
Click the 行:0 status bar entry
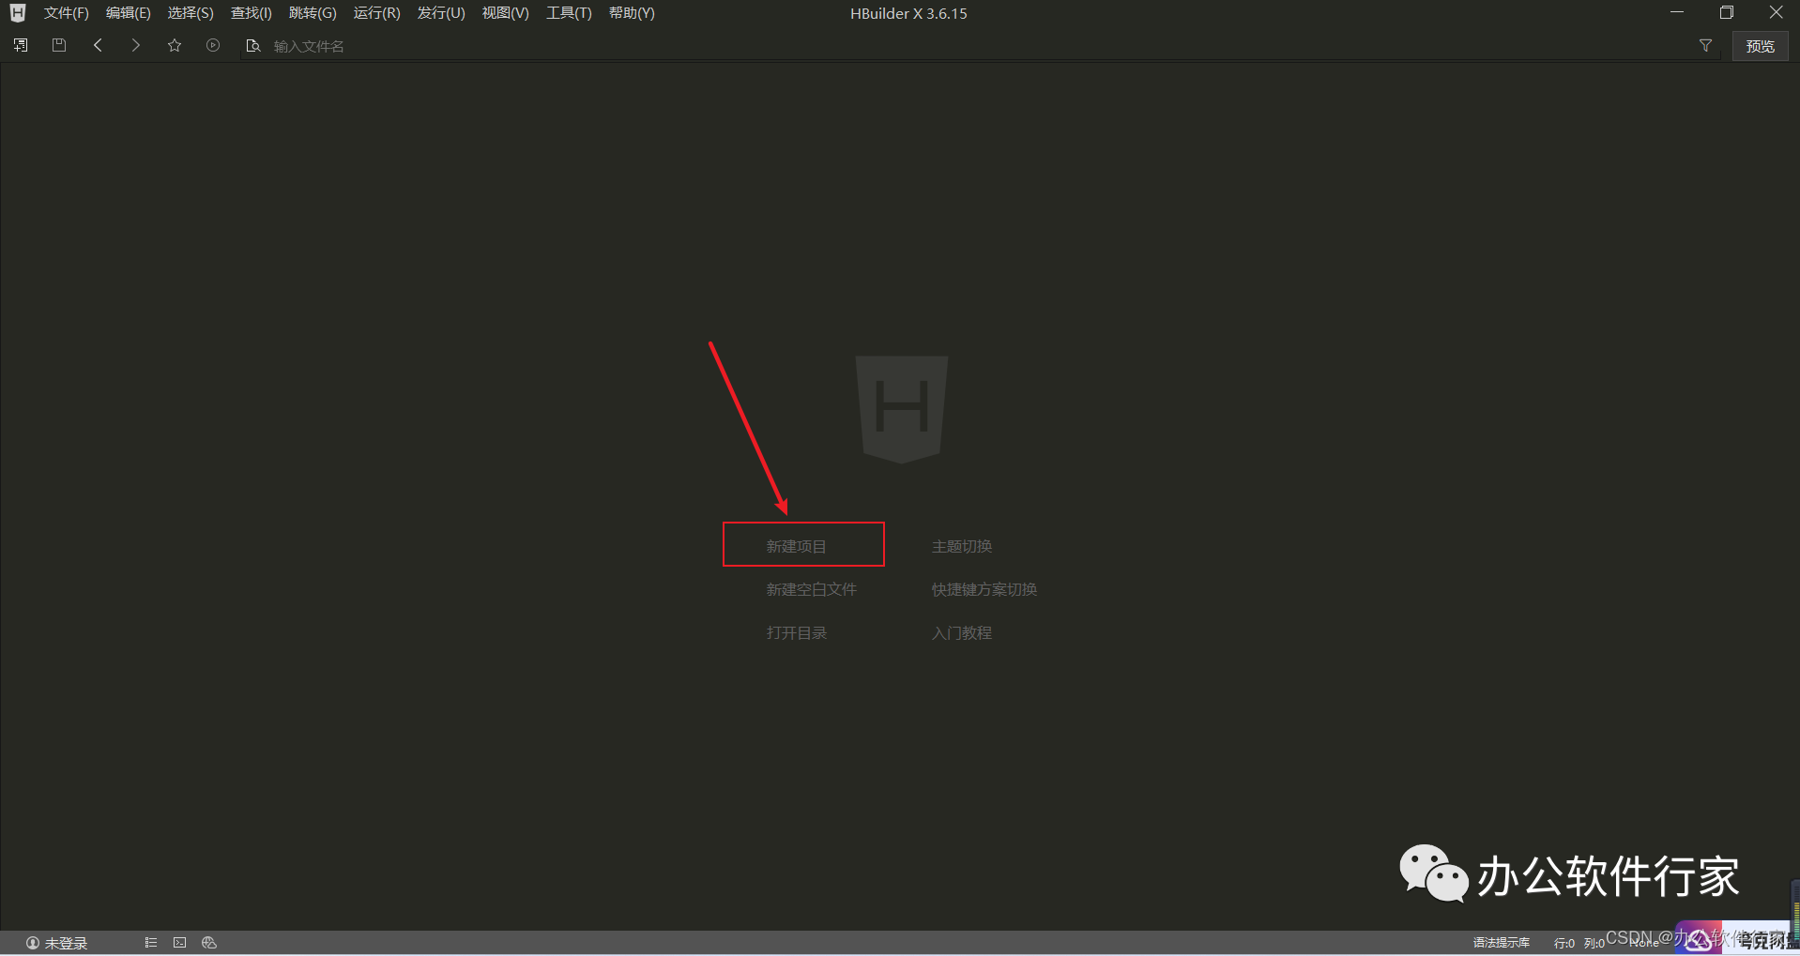pyautogui.click(x=1564, y=943)
